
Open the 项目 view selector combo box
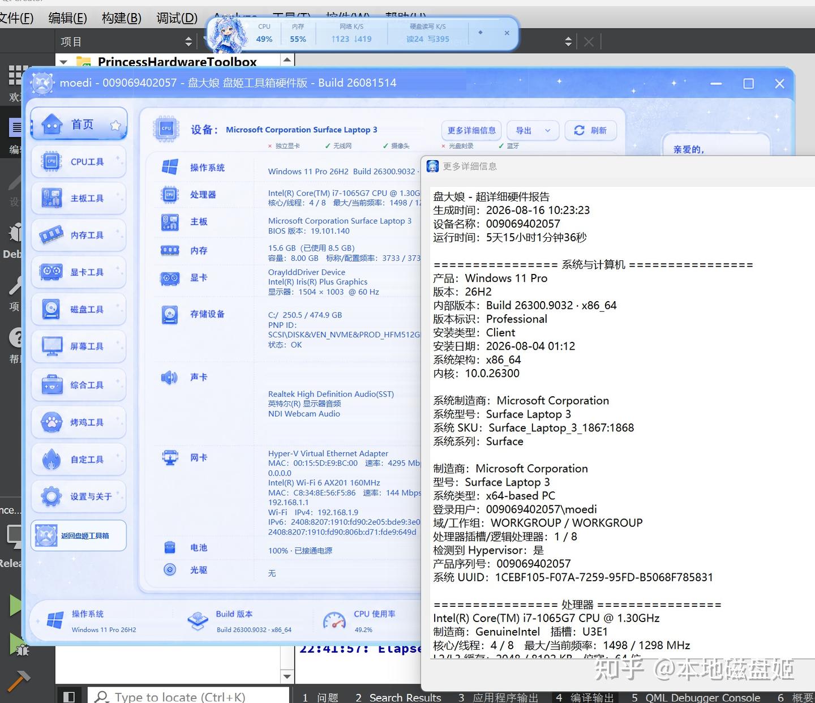click(x=126, y=41)
